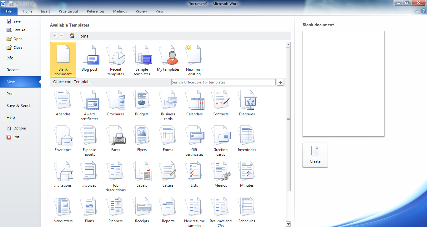The width and height of the screenshot is (427, 227).
Task: Open the Minutes template category
Action: (x=247, y=174)
